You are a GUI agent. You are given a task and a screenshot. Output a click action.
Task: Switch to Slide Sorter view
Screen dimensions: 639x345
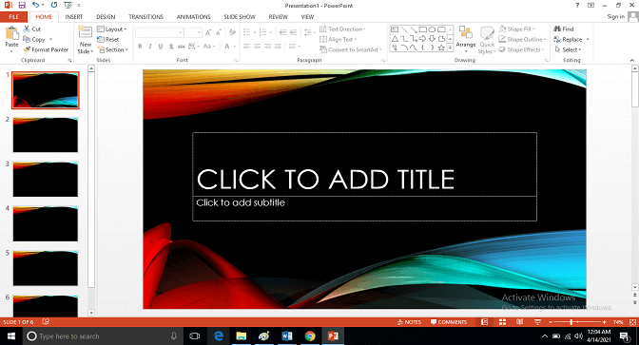click(x=502, y=322)
